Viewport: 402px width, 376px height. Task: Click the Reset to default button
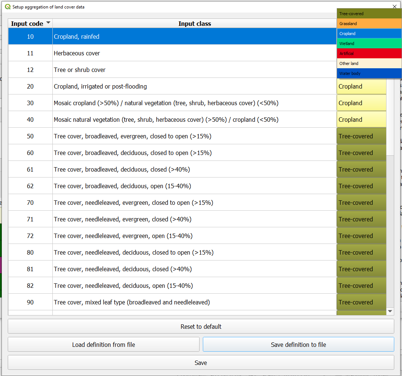click(x=201, y=327)
